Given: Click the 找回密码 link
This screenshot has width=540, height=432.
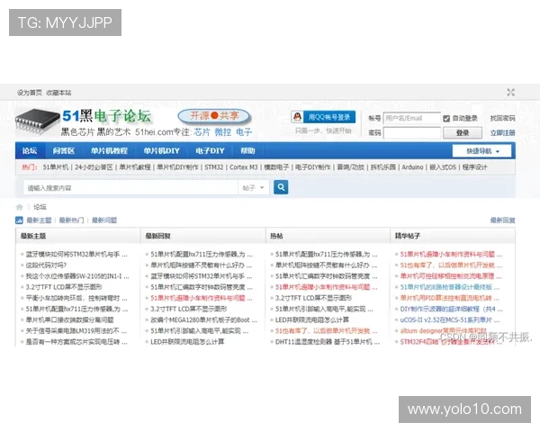Looking at the screenshot, I should pos(502,118).
